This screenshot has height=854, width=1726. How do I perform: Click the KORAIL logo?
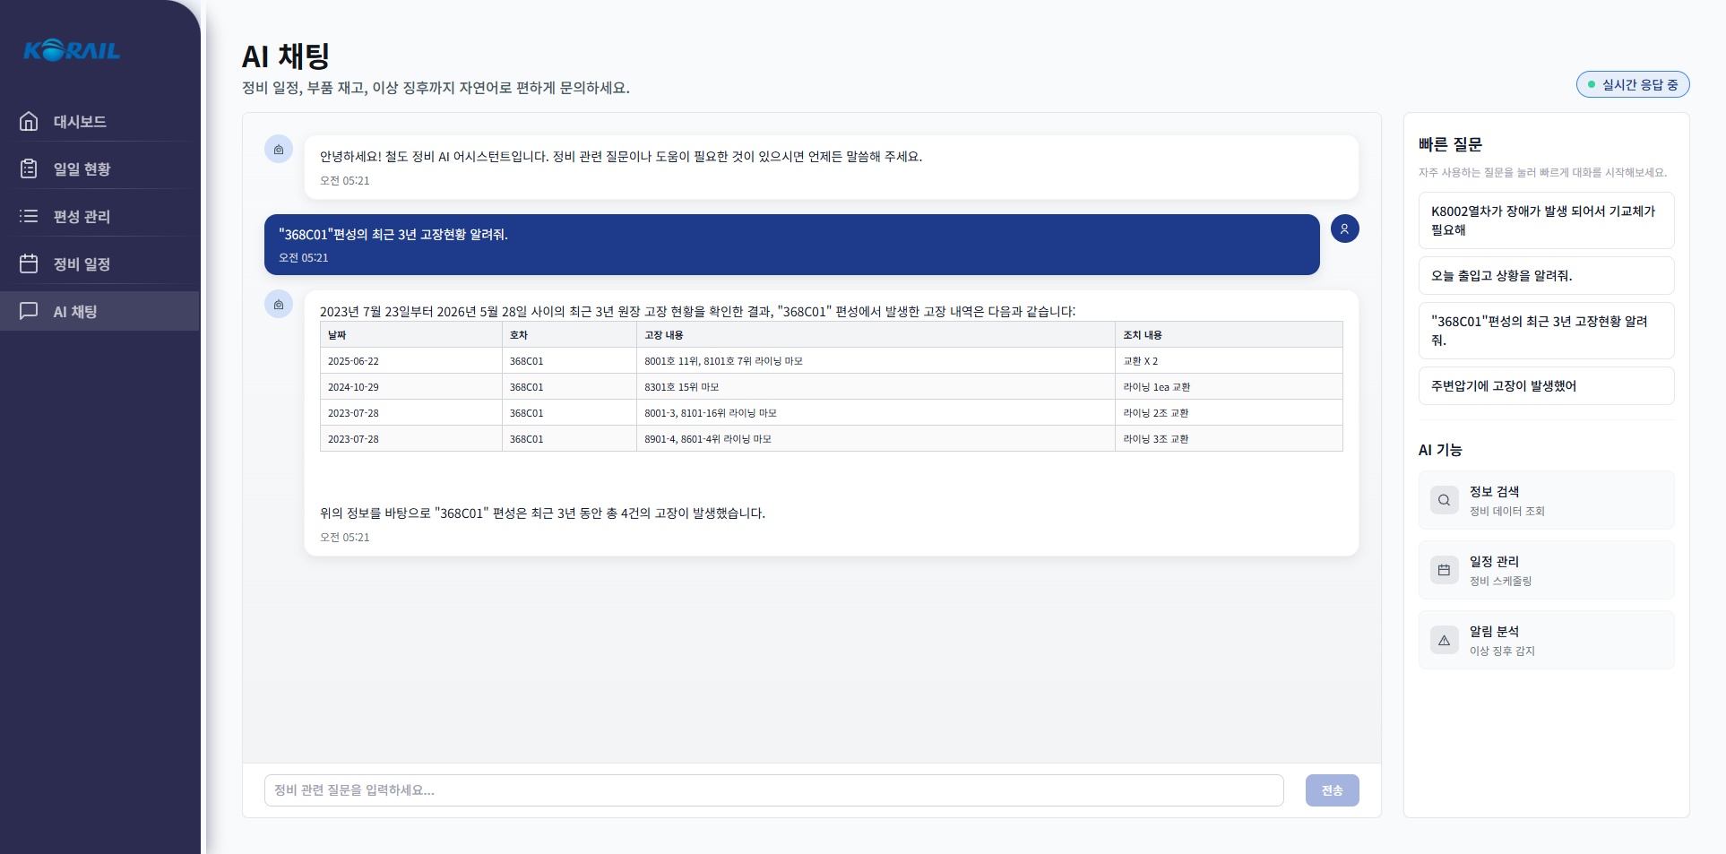[x=72, y=50]
